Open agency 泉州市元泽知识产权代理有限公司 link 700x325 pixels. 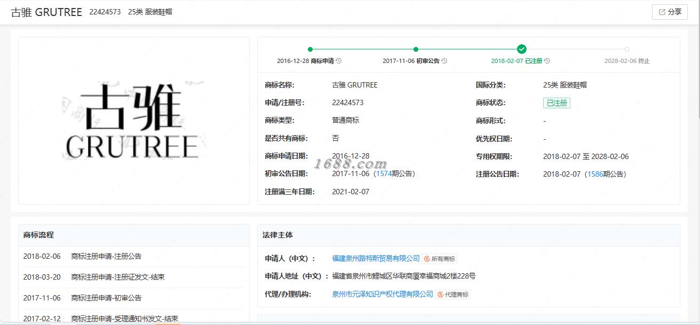tap(383, 294)
